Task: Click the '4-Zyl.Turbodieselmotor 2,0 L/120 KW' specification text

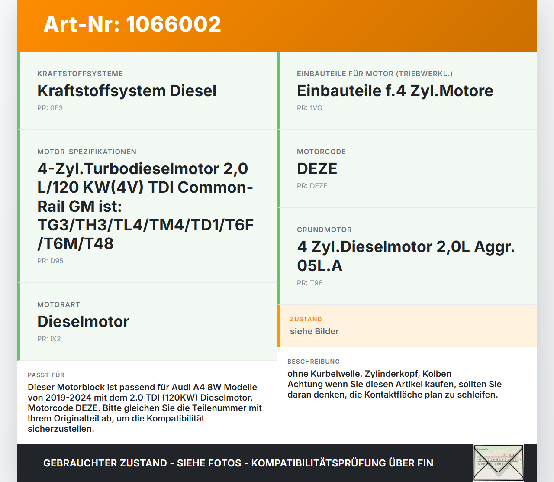Action: pos(145,206)
